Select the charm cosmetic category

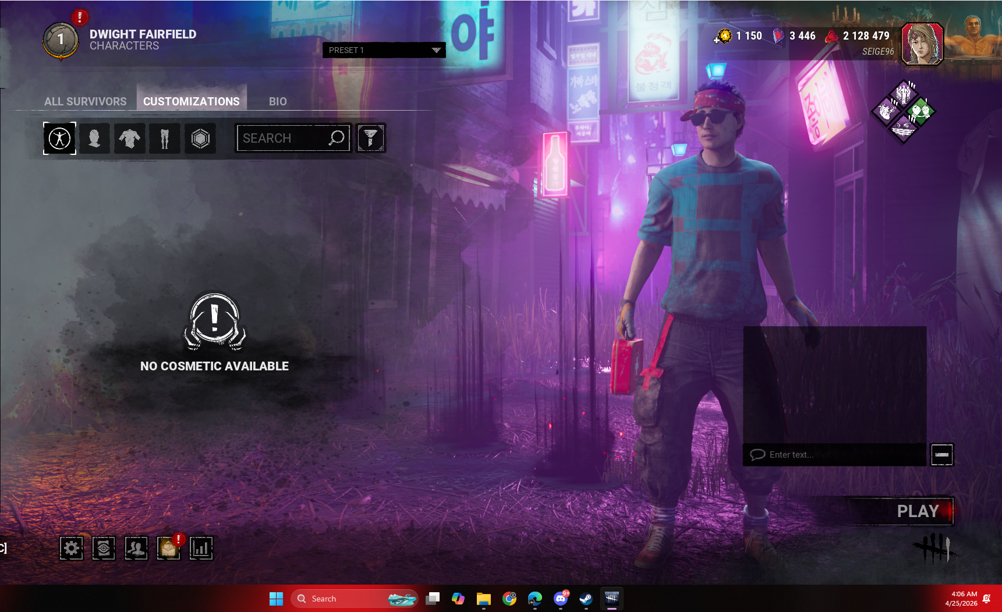pyautogui.click(x=200, y=139)
